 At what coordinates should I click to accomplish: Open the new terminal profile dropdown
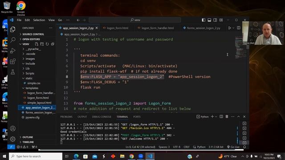[x=216, y=116]
